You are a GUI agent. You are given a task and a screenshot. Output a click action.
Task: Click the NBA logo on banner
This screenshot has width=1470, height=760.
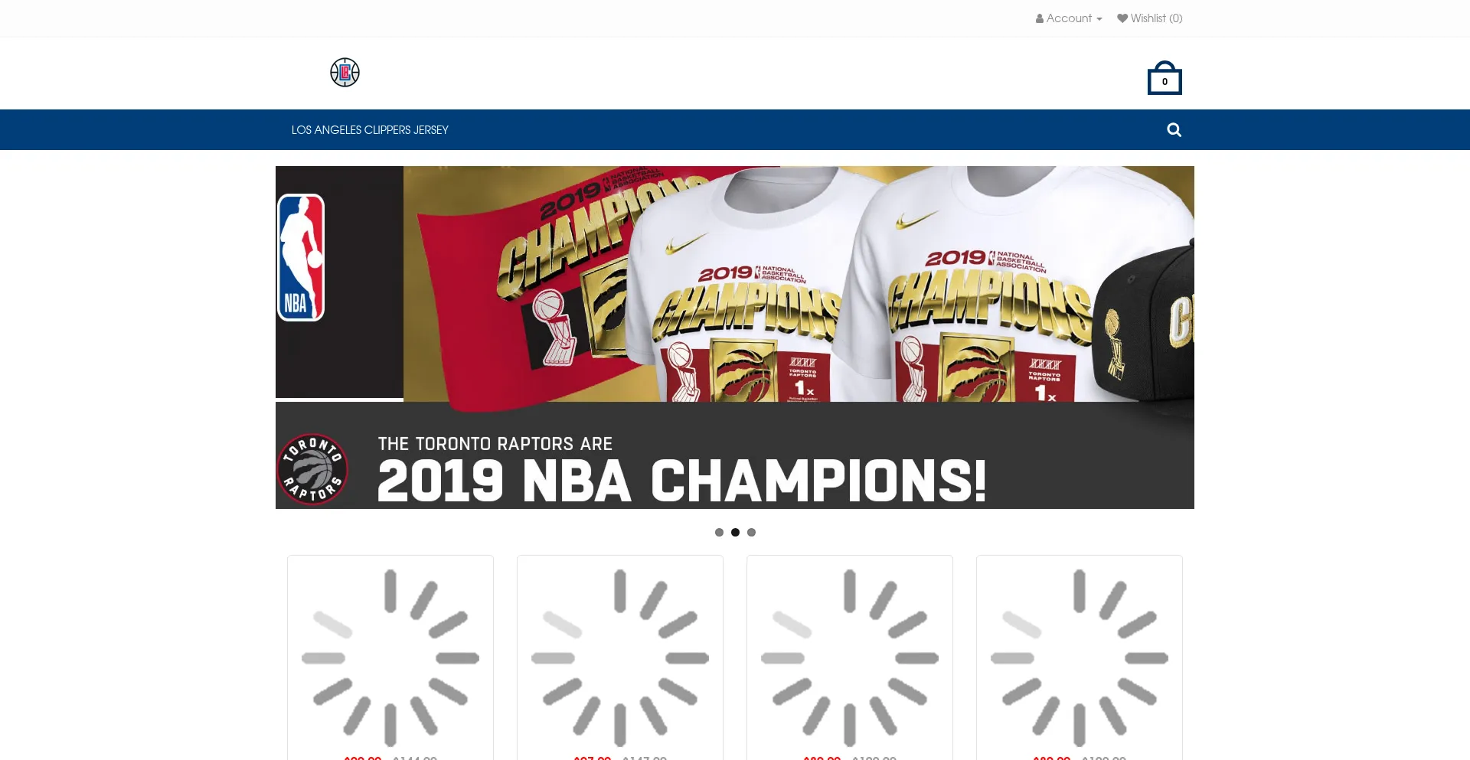click(301, 257)
